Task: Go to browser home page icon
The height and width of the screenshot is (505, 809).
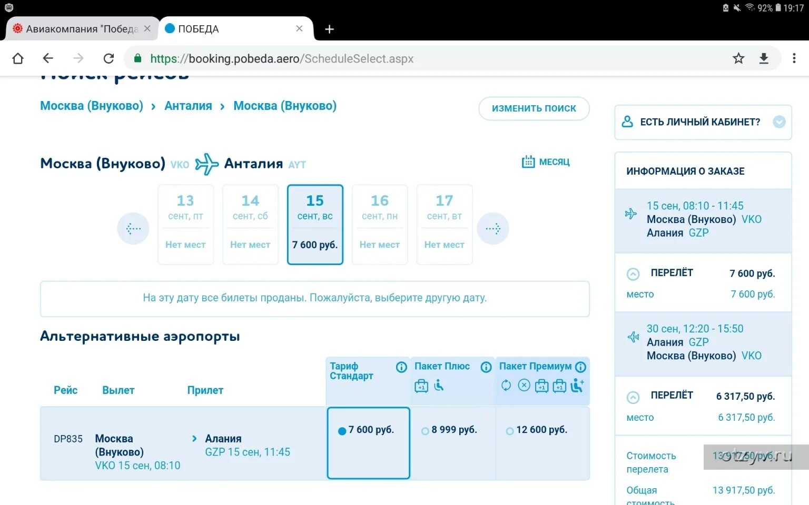Action: coord(18,58)
